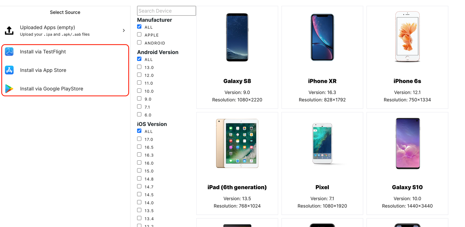Click the upload apps icon
465x227 pixels.
click(9, 30)
